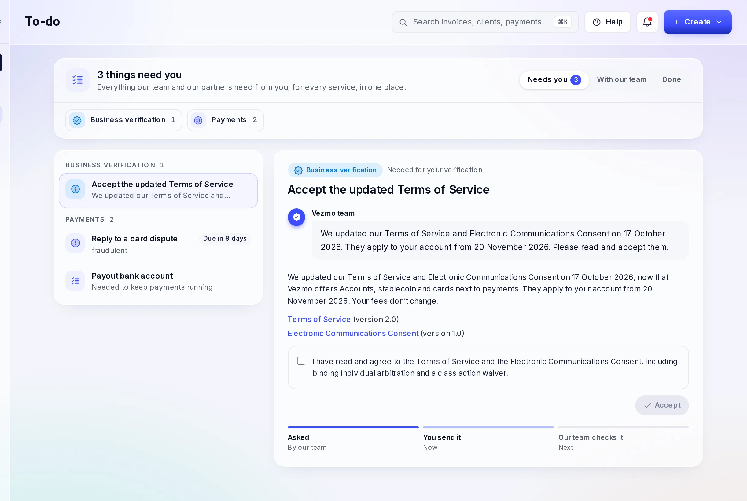
Task: Click the checklist icon on Payout bank account
Action: [75, 281]
